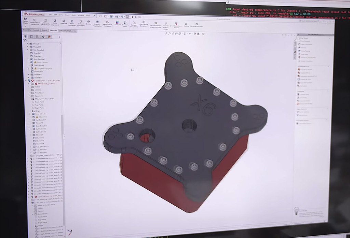Image resolution: width=350 pixels, height=238 pixels.
Task: Open Compare Documents tool
Action: pos(134,24)
